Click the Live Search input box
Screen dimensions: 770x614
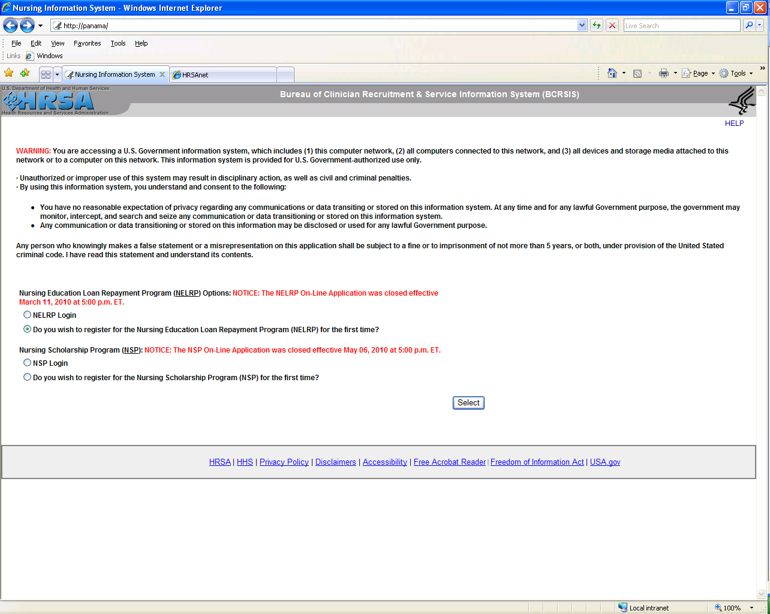click(x=682, y=25)
